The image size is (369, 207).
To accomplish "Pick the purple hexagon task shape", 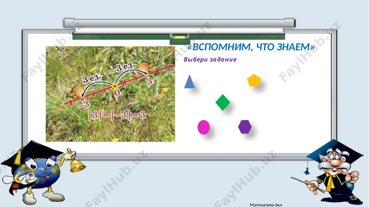I will (245, 127).
